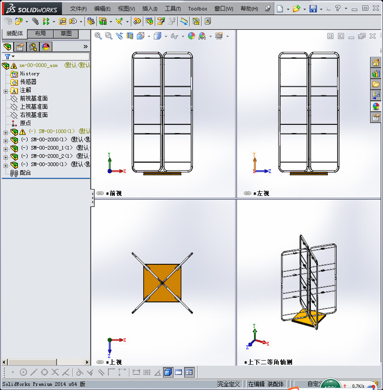This screenshot has width=383, height=390.
Task: Click the AssemblyXpert warning icon
Action: click(x=196, y=22)
